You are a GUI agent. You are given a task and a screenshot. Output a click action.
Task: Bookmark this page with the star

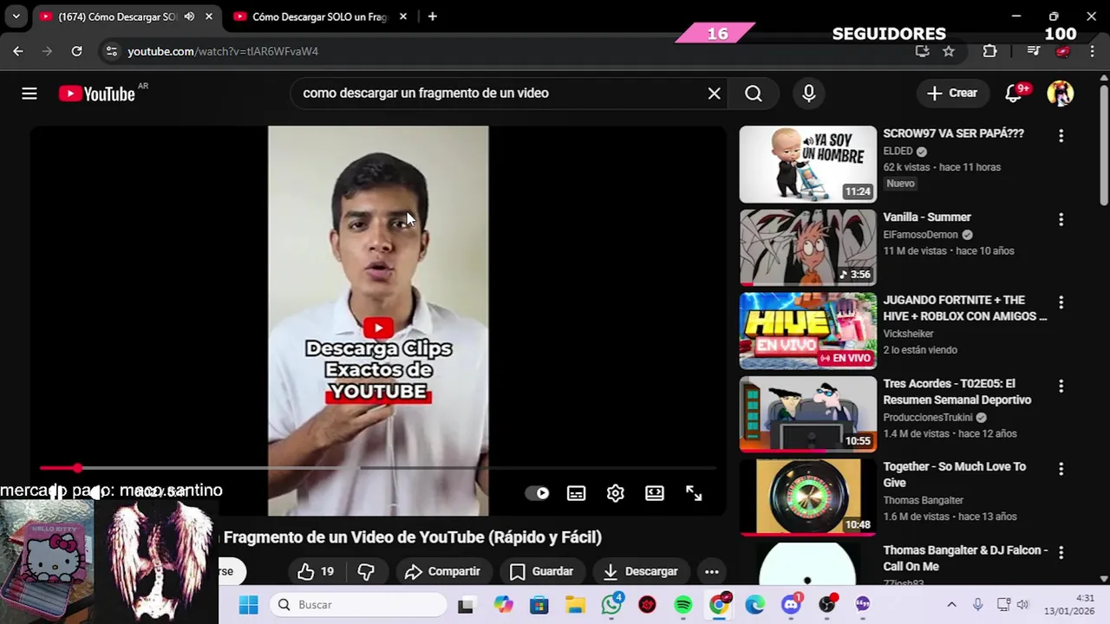coord(949,51)
